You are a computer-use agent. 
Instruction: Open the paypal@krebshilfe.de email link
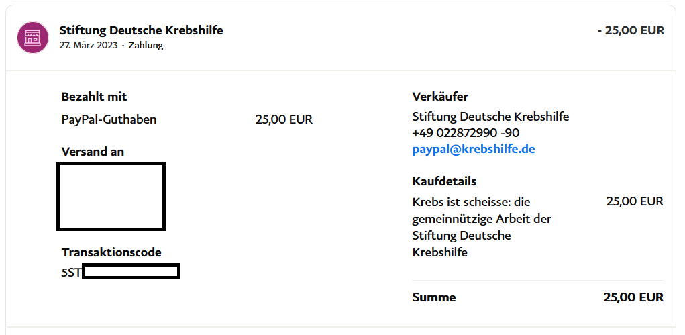474,149
